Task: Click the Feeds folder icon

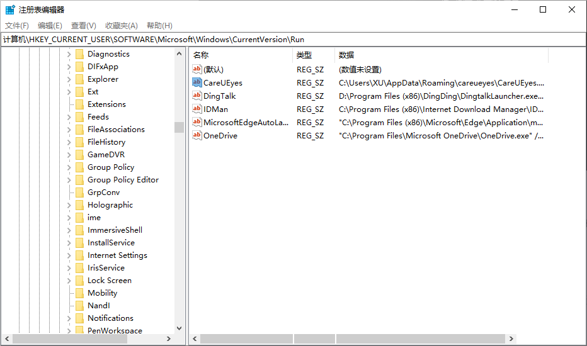Action: (x=79, y=117)
